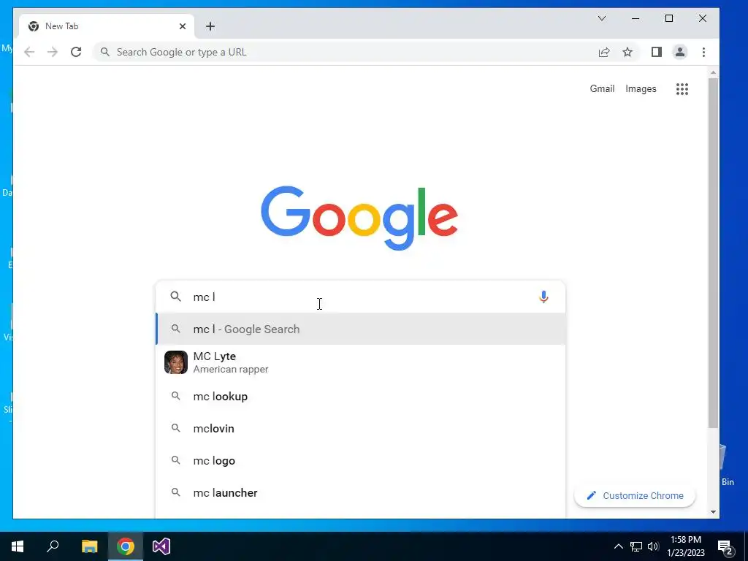Show hidden system tray icons
This screenshot has height=561, width=748.
pos(618,546)
